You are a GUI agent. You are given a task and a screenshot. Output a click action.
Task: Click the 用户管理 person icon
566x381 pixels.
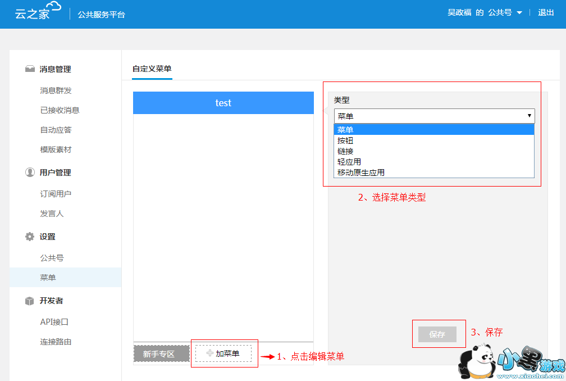tap(30, 173)
